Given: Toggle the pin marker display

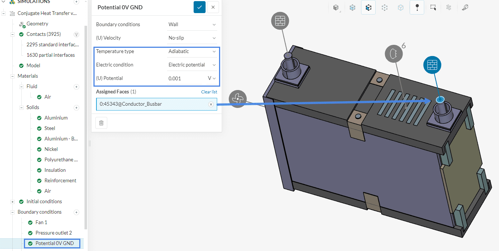Looking at the screenshot, I should click(x=417, y=7).
